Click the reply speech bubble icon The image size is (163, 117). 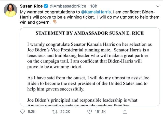[23, 111]
